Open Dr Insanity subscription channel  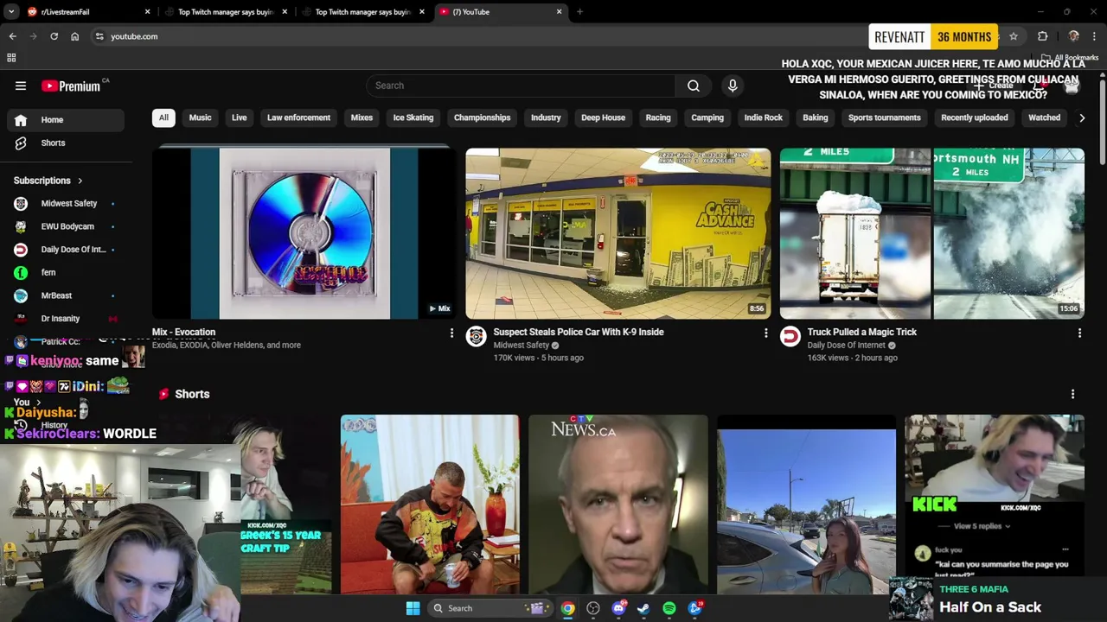[66, 319]
